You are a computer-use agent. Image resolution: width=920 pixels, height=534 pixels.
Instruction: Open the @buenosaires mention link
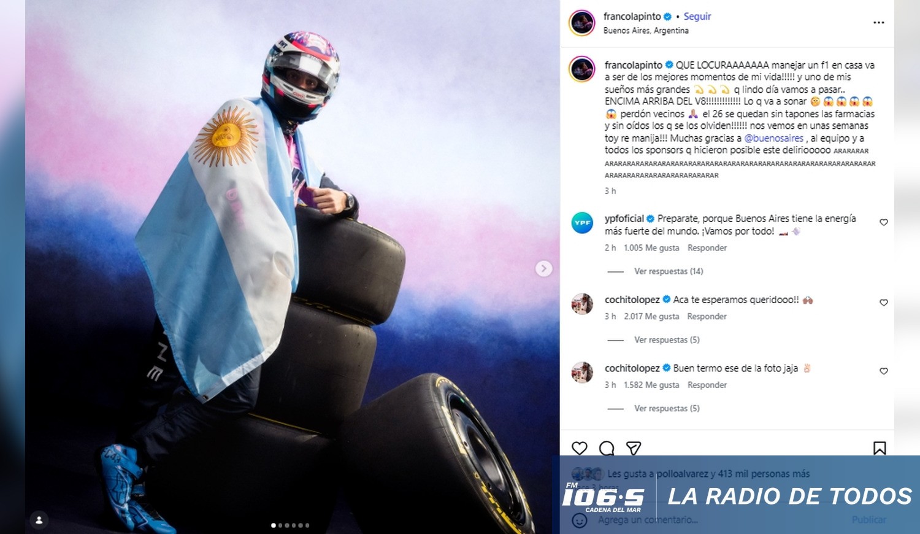click(x=773, y=138)
